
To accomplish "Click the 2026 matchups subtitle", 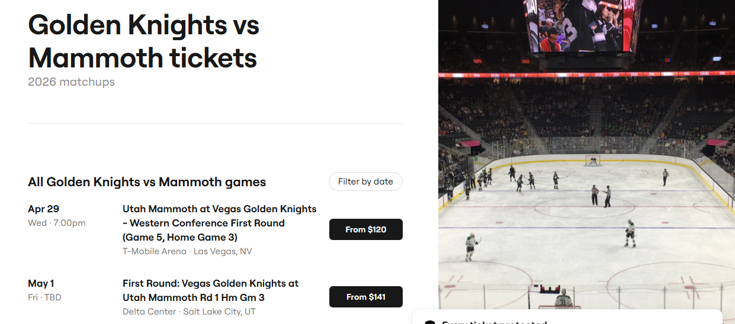I will pos(71,82).
